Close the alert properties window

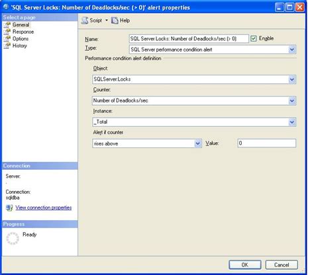coord(299,7)
